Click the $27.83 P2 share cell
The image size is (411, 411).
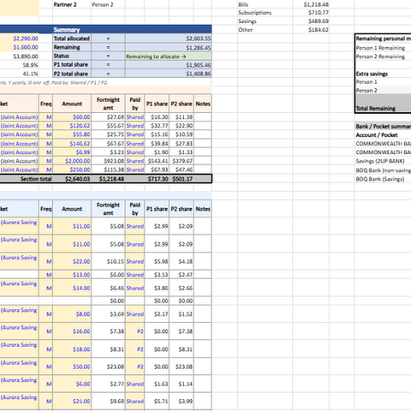click(182, 143)
